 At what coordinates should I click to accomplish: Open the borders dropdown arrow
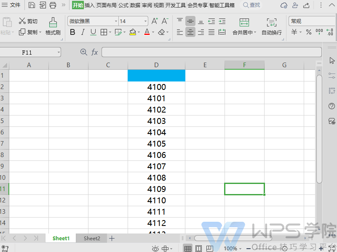[110, 32]
